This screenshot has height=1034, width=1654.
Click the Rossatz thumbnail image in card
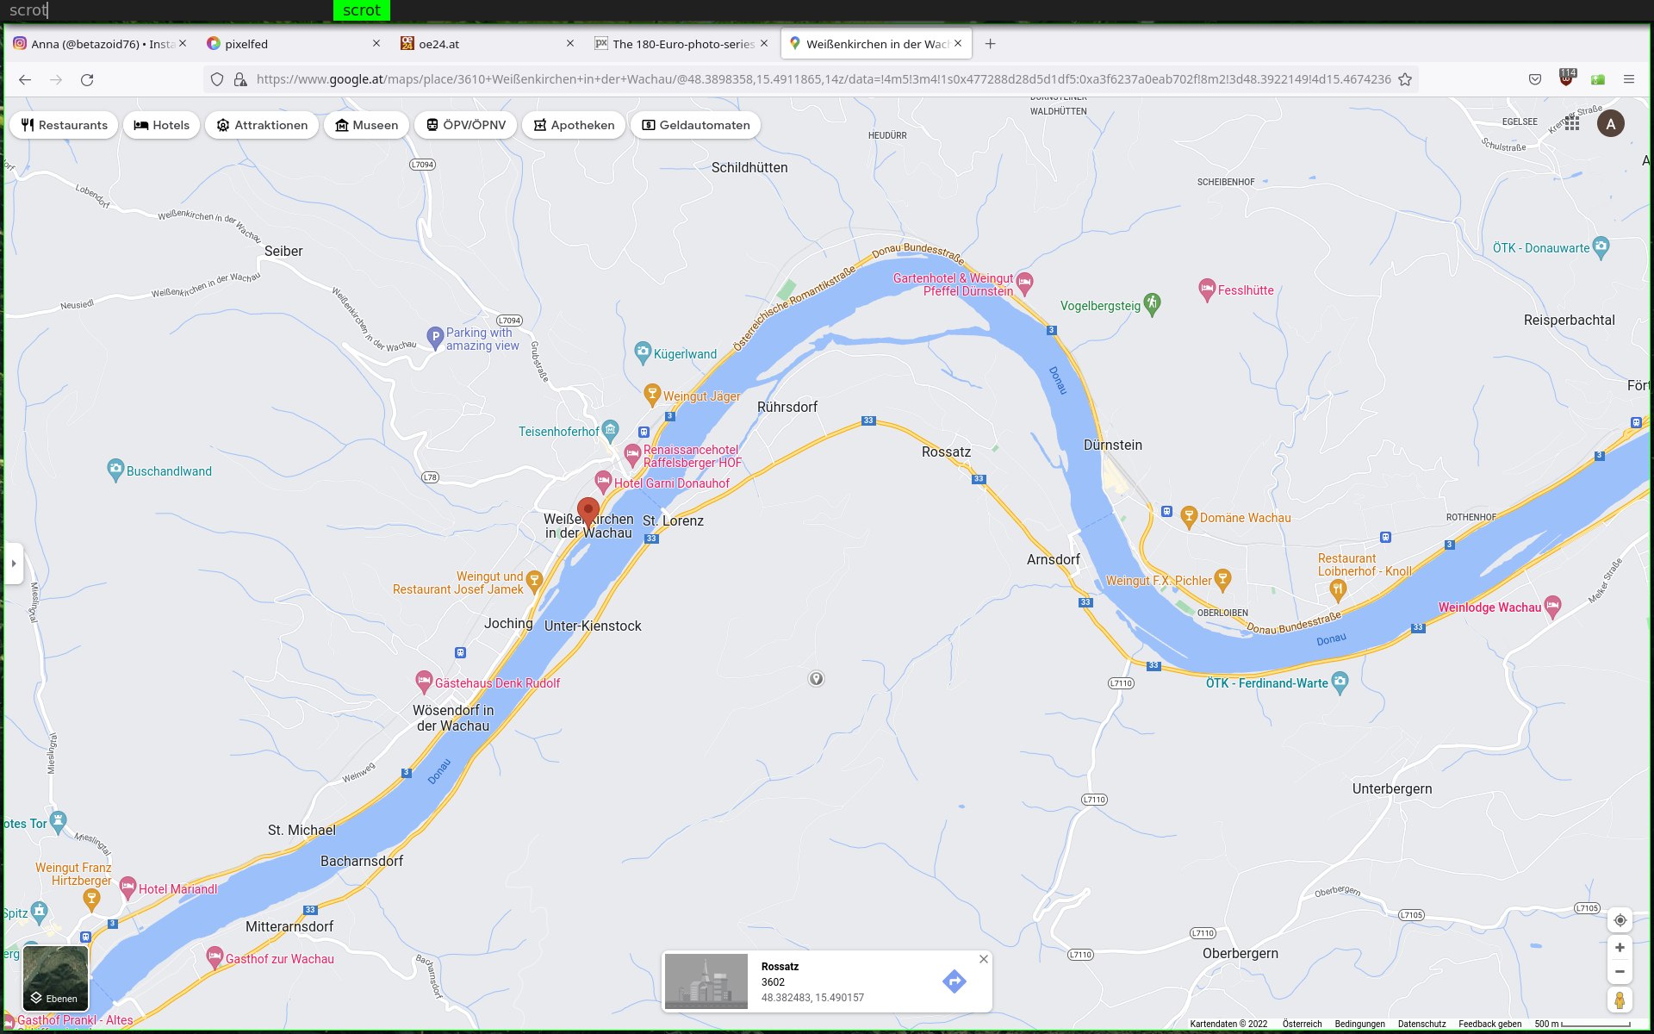pyautogui.click(x=706, y=981)
